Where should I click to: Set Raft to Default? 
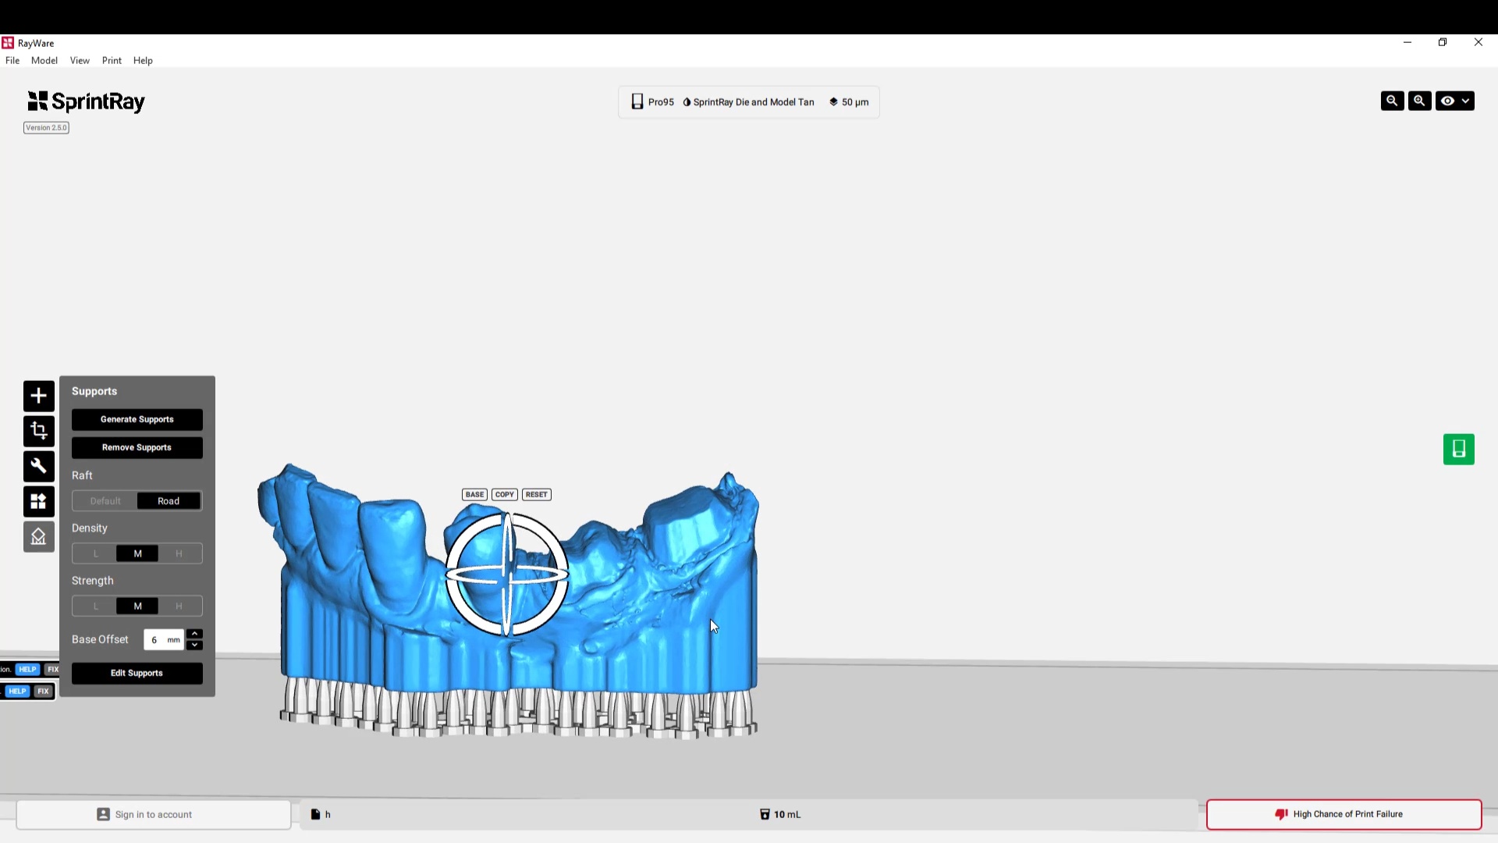(x=105, y=501)
